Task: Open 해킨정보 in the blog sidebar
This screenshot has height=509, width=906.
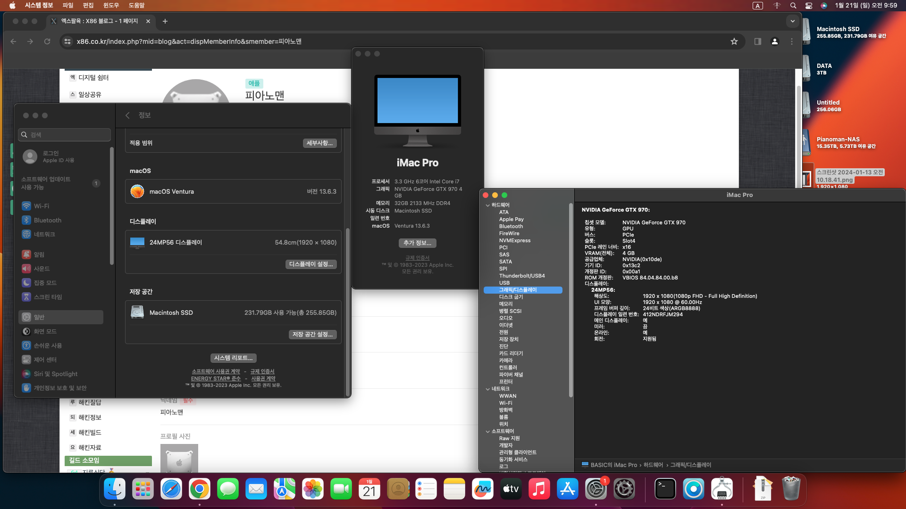Action: [x=90, y=418]
